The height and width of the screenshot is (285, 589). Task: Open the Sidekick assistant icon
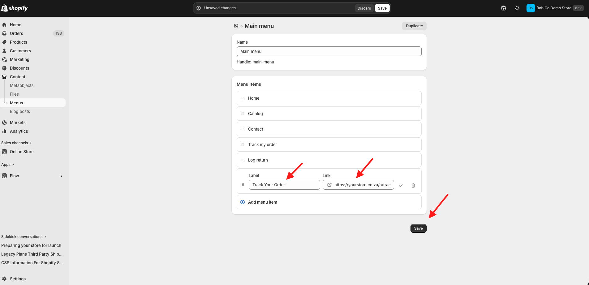503,8
